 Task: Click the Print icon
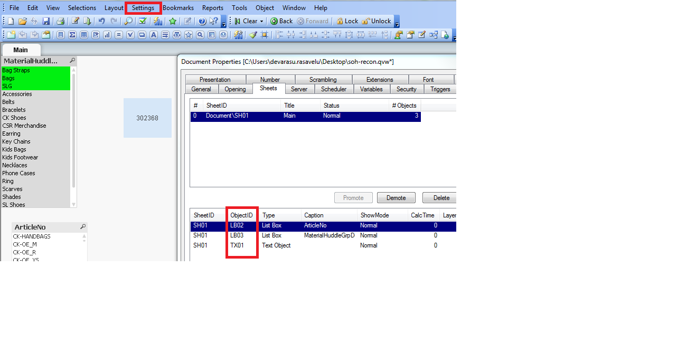pyautogui.click(x=60, y=21)
